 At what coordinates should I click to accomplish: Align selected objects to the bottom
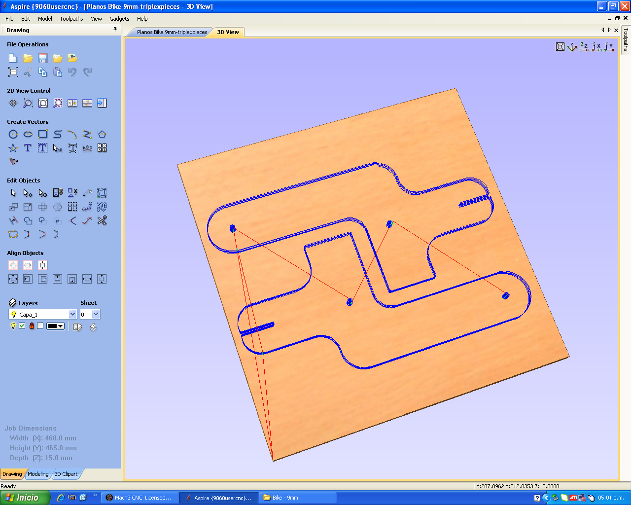(72, 279)
